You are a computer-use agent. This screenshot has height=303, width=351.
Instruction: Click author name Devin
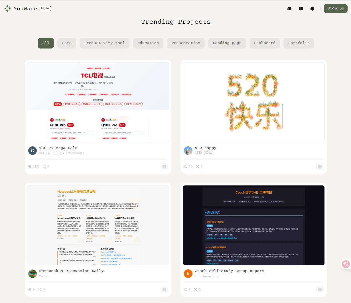(x=44, y=276)
